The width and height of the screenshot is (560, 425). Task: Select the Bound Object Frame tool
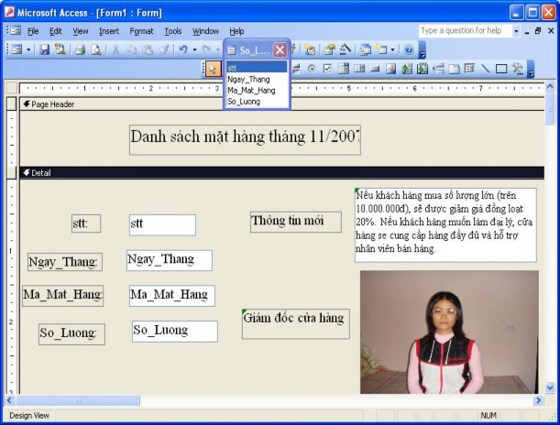[x=423, y=69]
